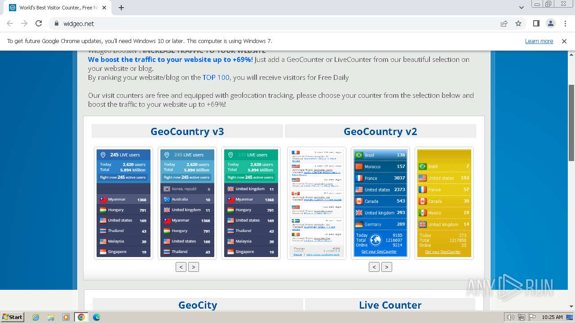Open File Explorer folder from taskbar
The height and width of the screenshot is (323, 575).
click(x=51, y=317)
